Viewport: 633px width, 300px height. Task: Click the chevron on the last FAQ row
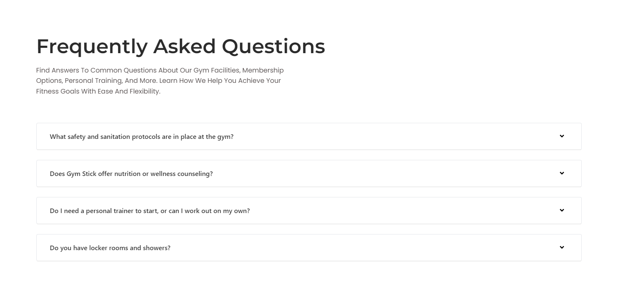click(x=562, y=248)
